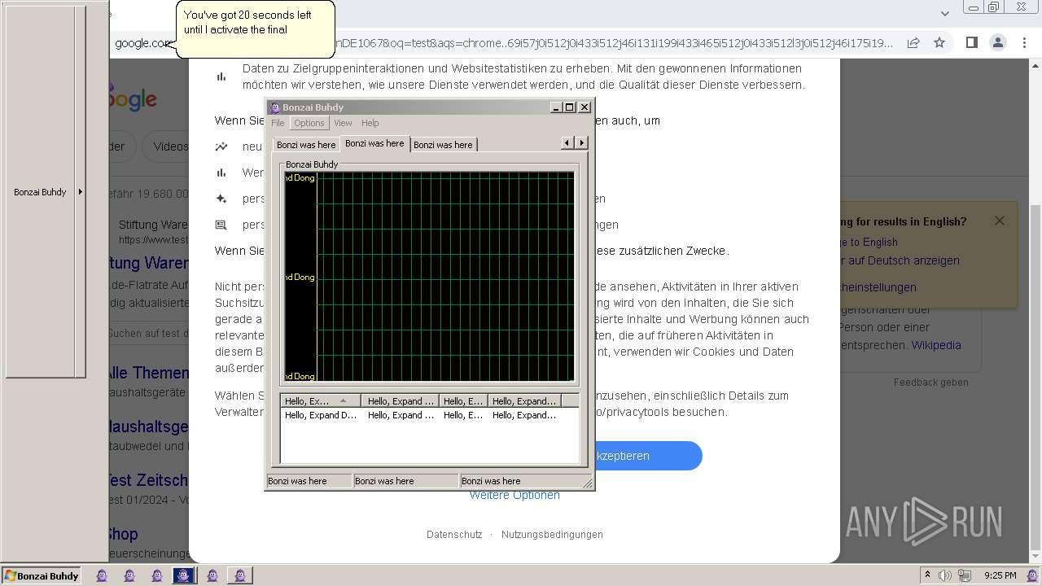Screen dimensions: 1042x586
Task: Open the Help menu in Bonzai Buhdy
Action: point(370,123)
